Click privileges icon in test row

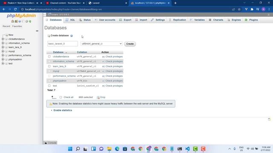[x=103, y=86]
